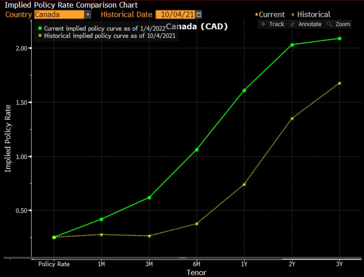
Task: Open the Canada country selection box
Action: point(59,15)
